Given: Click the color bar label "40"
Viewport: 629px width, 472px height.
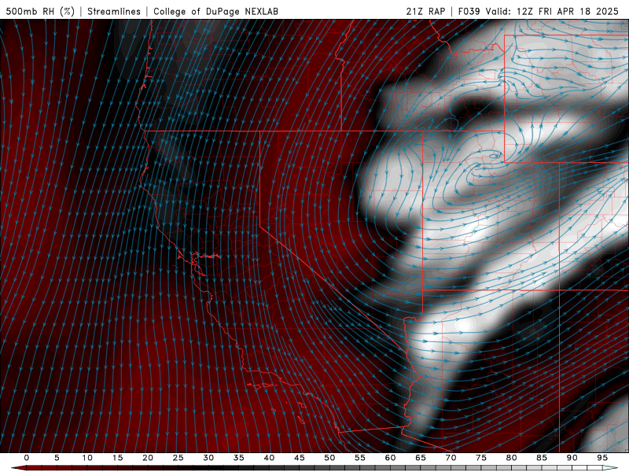Looking at the screenshot, I should (x=269, y=458).
